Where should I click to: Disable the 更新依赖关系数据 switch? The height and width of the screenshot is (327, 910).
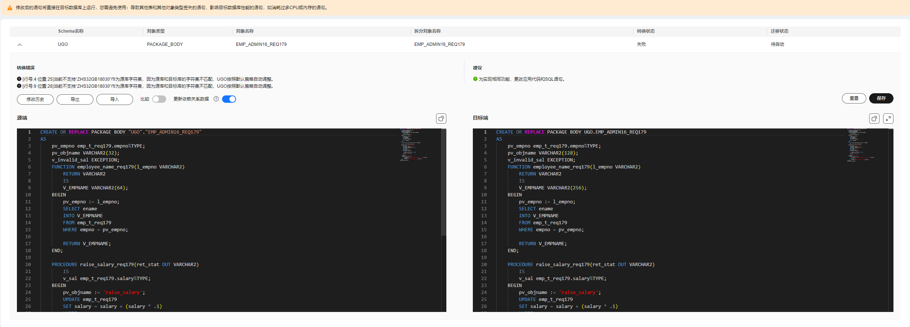click(229, 99)
